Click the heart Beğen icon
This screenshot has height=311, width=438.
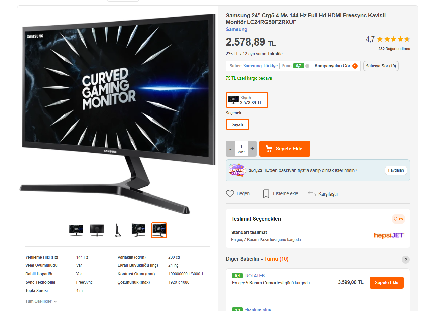230,194
